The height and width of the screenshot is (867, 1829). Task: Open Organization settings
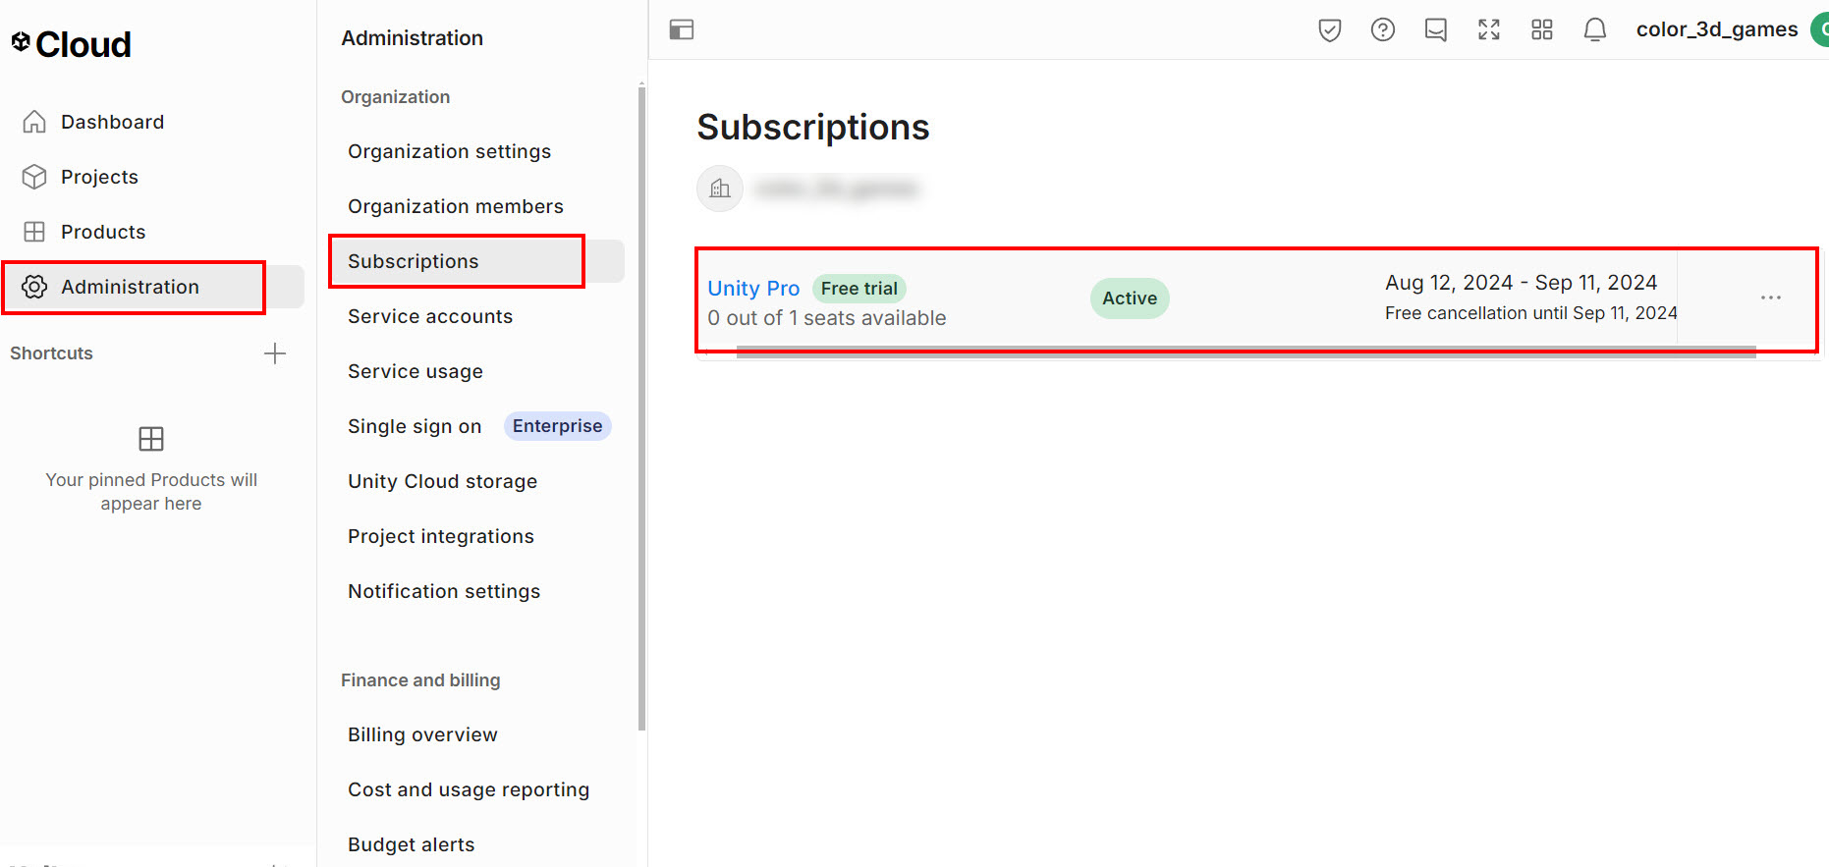pos(449,151)
